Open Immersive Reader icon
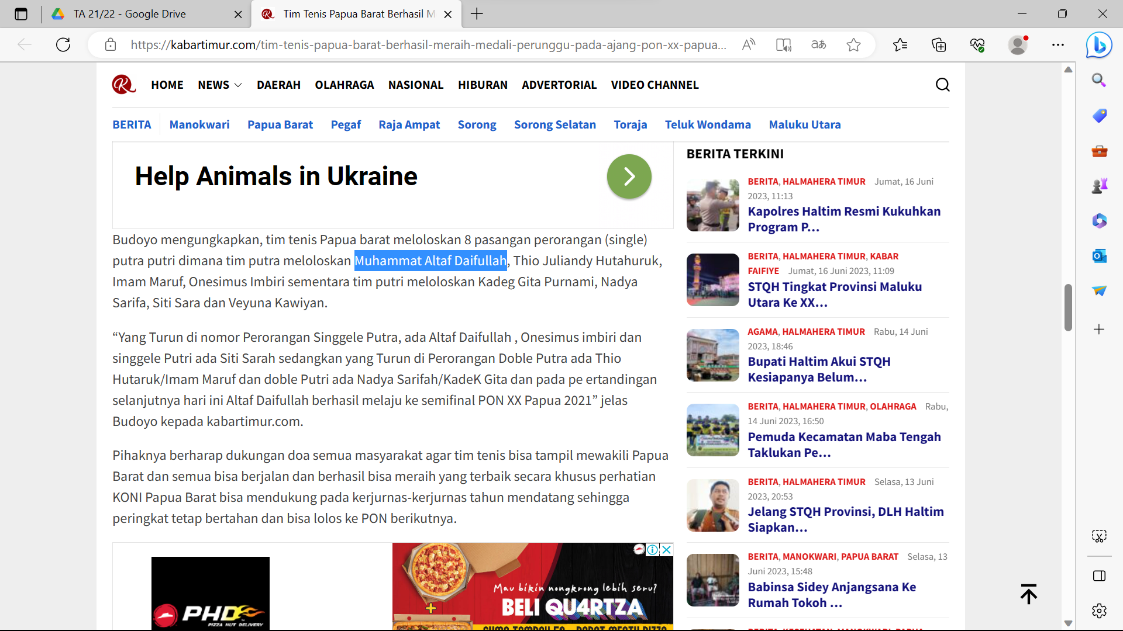 [x=783, y=44]
